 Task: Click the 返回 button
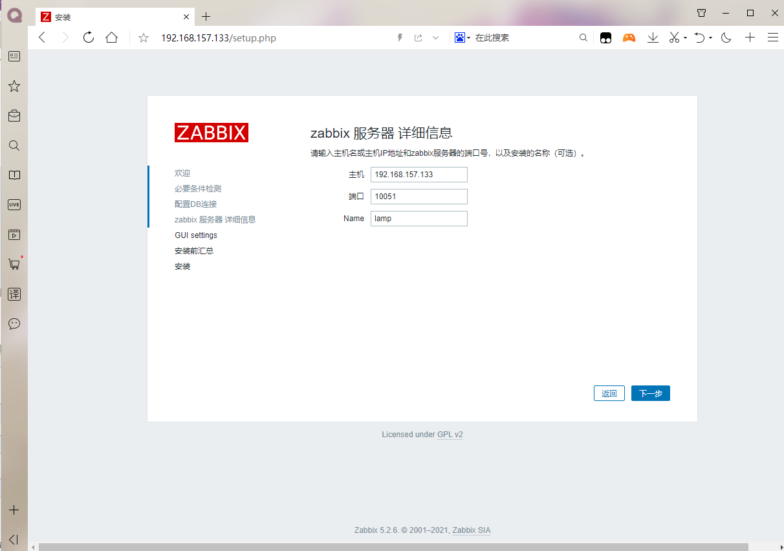coord(609,393)
